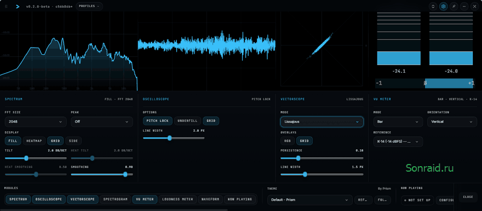This screenshot has height=211, width=482.
Task: Toggle the Spectrum Grid display option
Action: click(x=55, y=141)
